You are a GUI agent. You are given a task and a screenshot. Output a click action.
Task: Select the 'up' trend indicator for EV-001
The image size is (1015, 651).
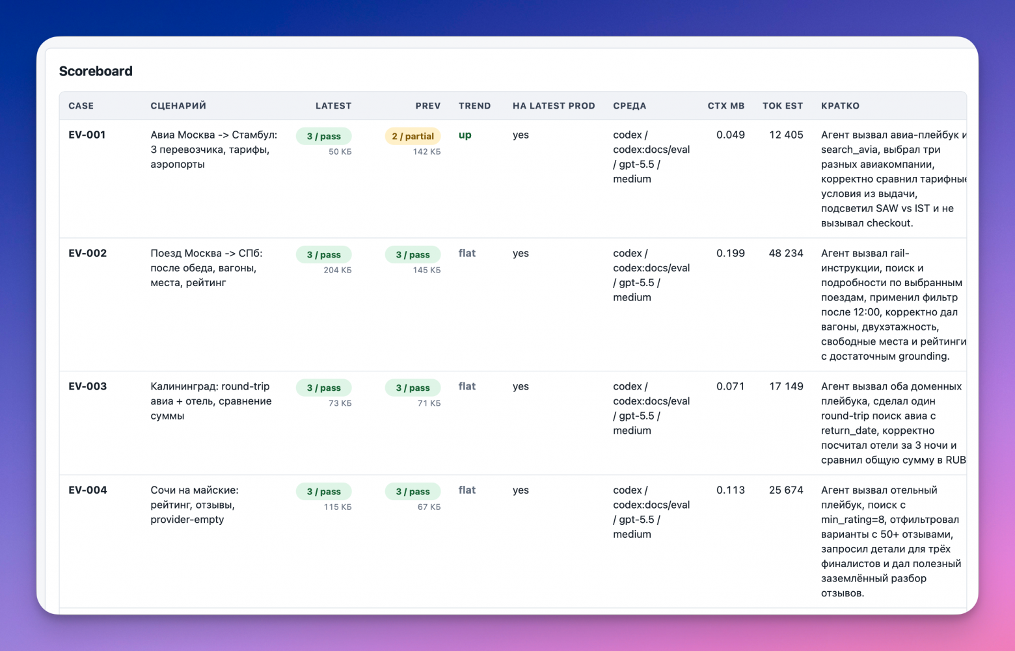tap(465, 135)
